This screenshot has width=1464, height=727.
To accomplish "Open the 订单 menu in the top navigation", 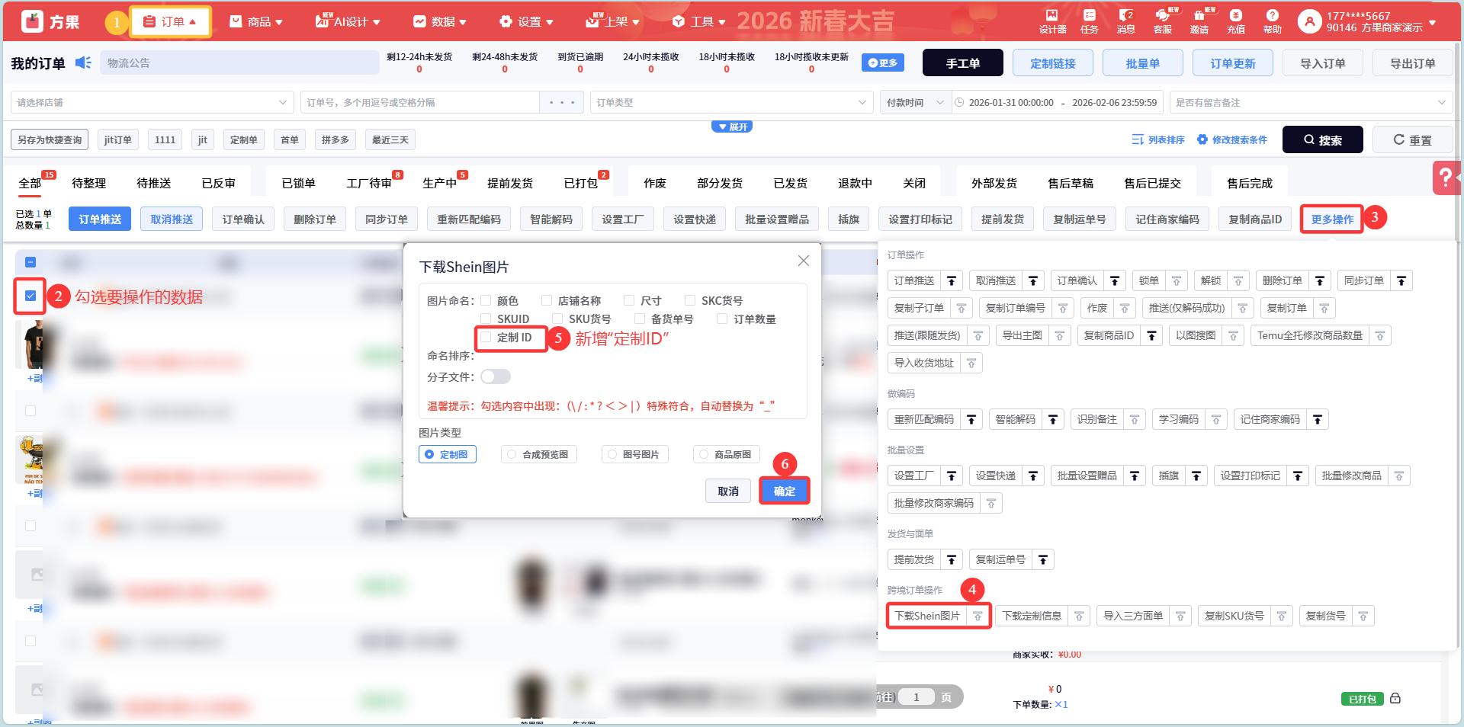I will (x=170, y=21).
